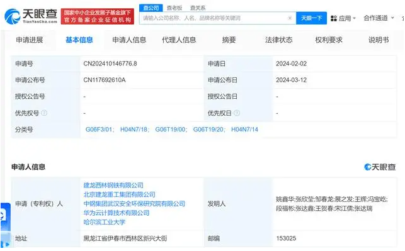Open applicant 北京建龙重工集团有限公司 link
Screen dimensions: 405x251
click(x=119, y=194)
